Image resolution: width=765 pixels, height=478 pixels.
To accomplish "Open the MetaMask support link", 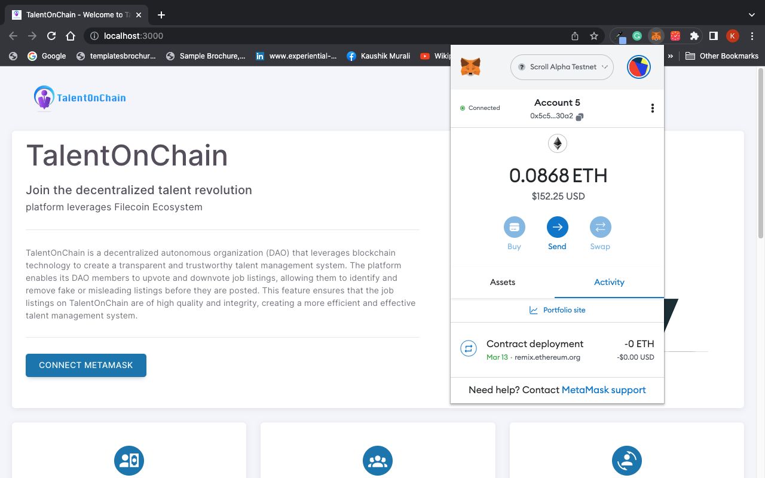I will pyautogui.click(x=604, y=390).
